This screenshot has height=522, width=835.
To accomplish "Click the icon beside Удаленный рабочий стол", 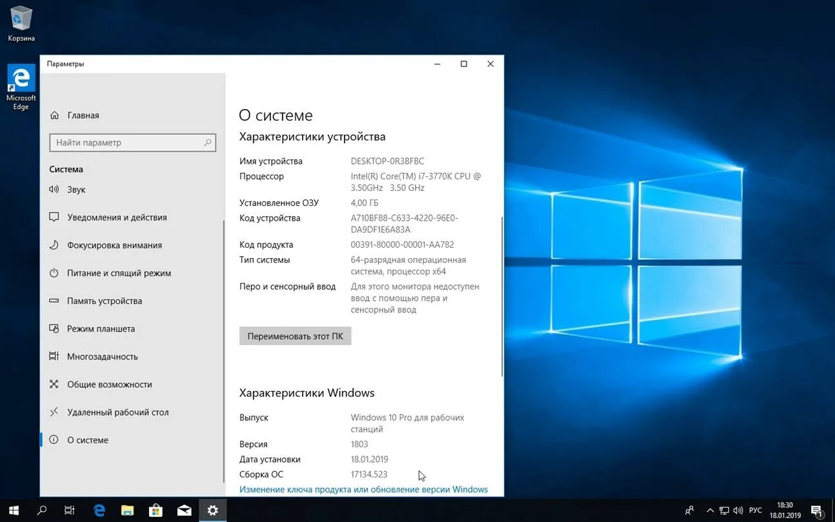I will point(54,412).
